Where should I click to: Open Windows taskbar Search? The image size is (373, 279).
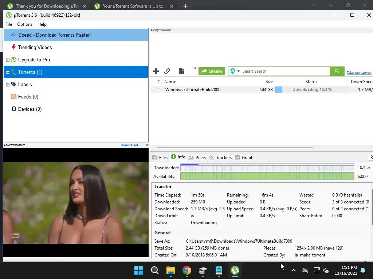pos(154,270)
